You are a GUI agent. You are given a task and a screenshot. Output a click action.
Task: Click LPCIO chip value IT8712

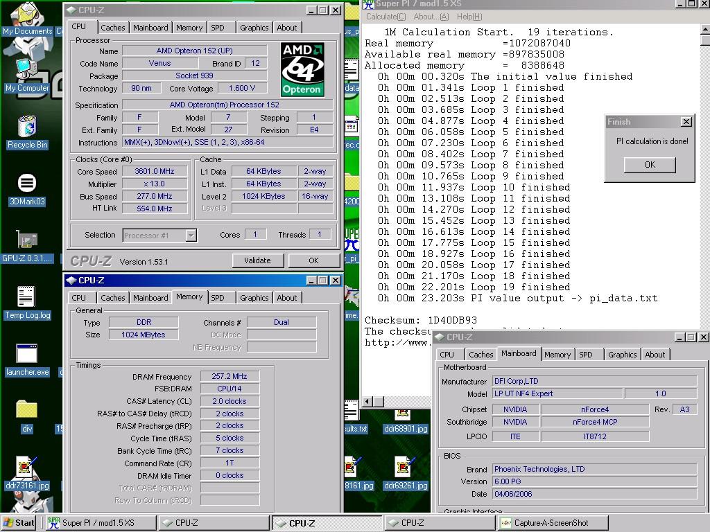(595, 436)
